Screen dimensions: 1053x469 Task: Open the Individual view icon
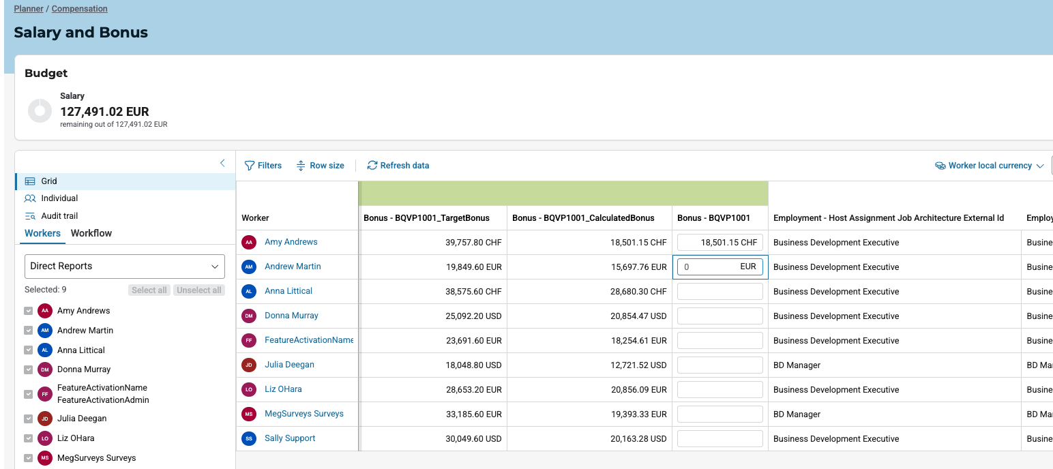coord(30,198)
